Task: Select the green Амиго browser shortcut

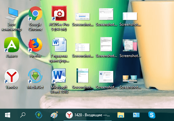Action: point(12,48)
